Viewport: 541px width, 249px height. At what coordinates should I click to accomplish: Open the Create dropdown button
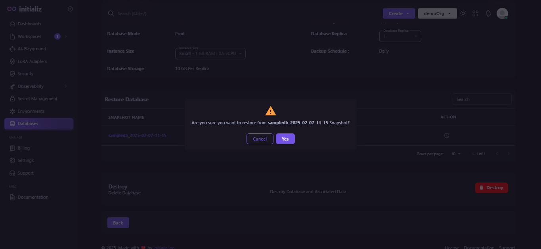[399, 13]
